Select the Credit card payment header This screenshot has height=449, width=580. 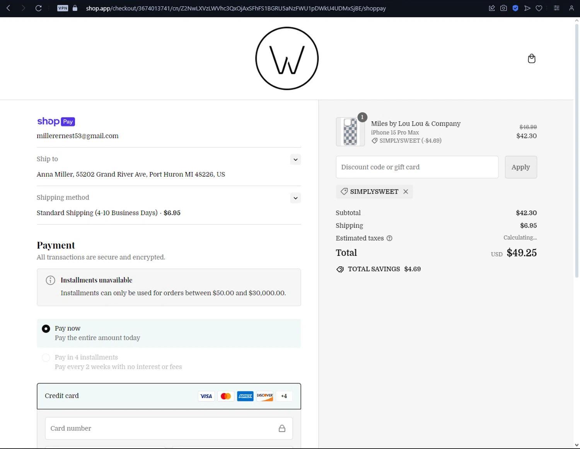169,396
